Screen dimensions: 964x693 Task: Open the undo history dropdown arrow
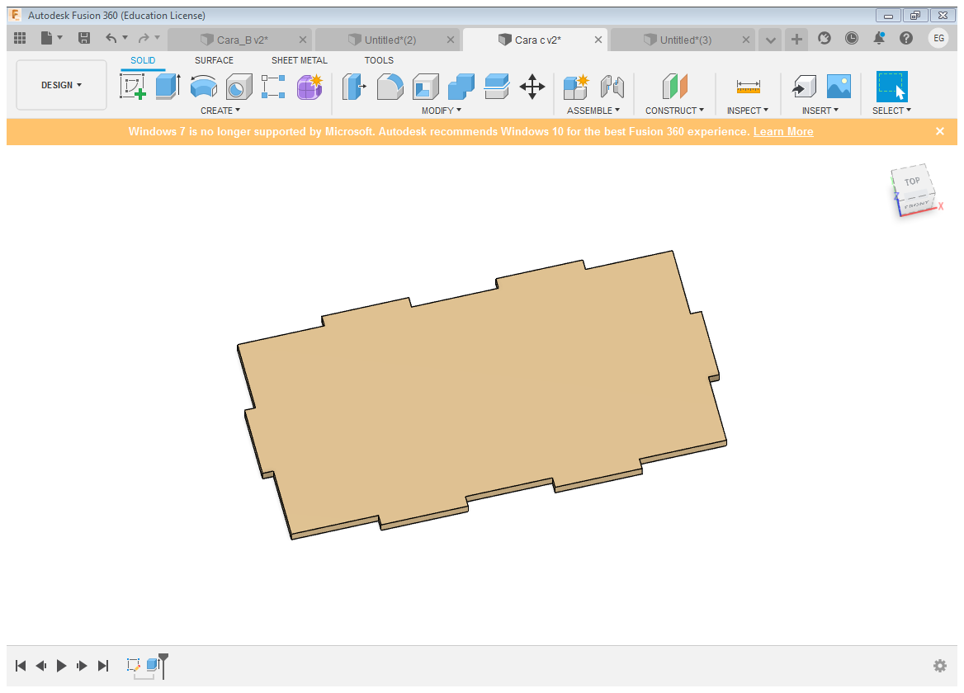pyautogui.click(x=125, y=37)
